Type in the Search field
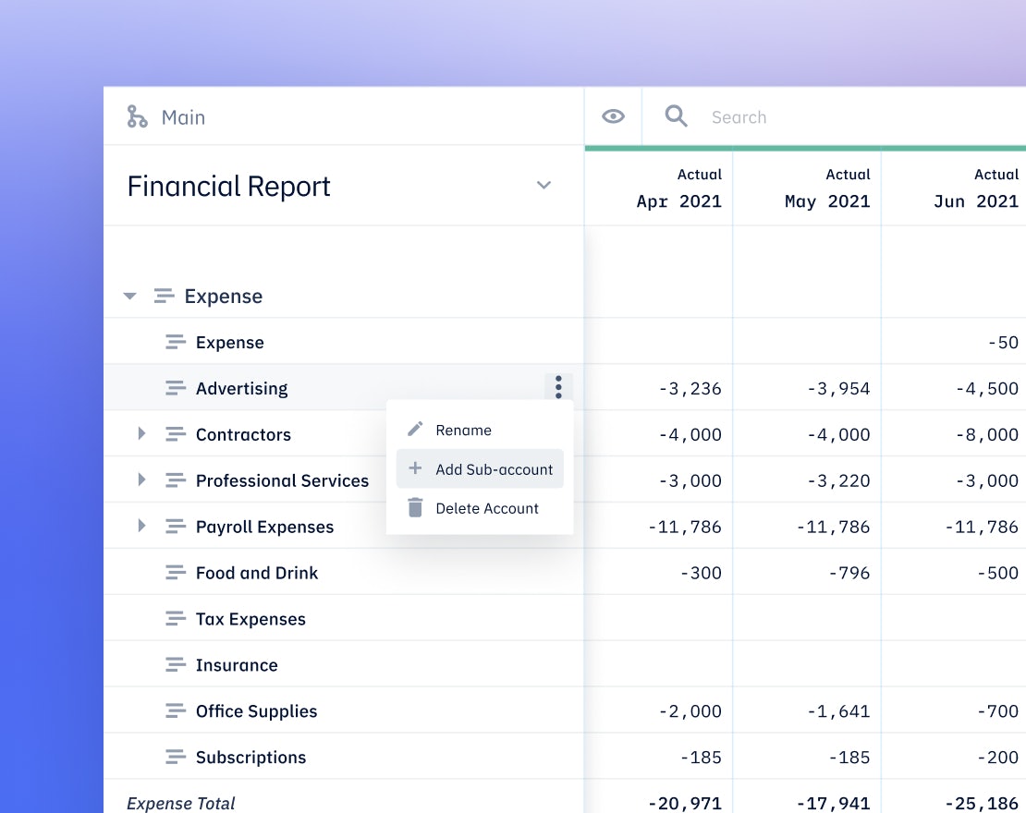The width and height of the screenshot is (1026, 813). pos(832,117)
